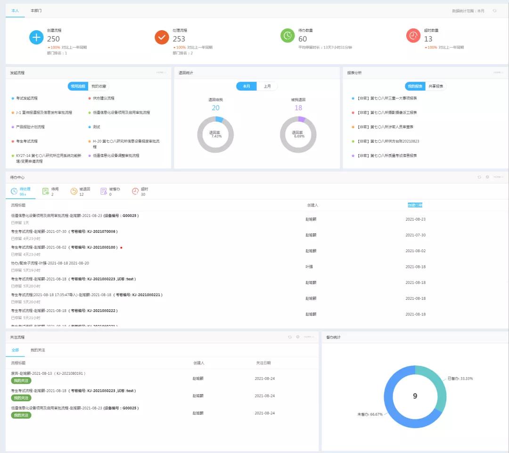Click 我的关注 badge under 废弃 flow
This screenshot has height=453, width=509.
(x=21, y=380)
